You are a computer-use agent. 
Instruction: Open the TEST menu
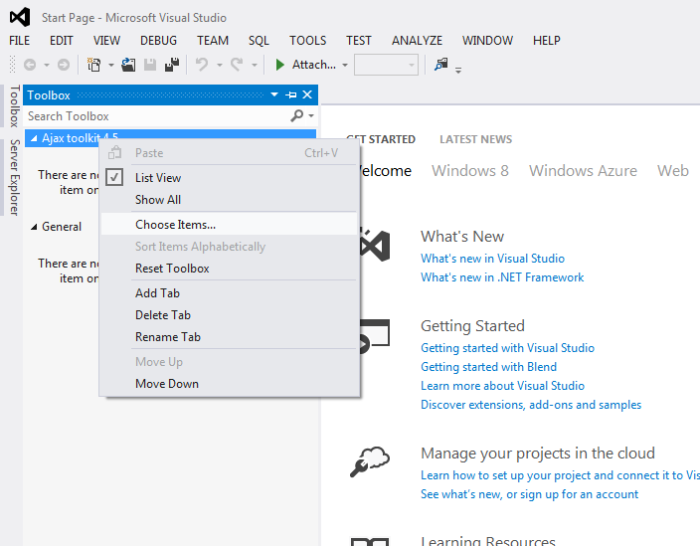[359, 41]
